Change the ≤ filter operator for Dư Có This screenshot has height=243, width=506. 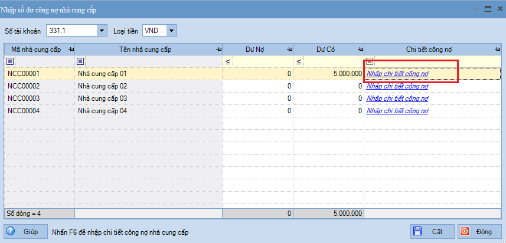point(299,61)
